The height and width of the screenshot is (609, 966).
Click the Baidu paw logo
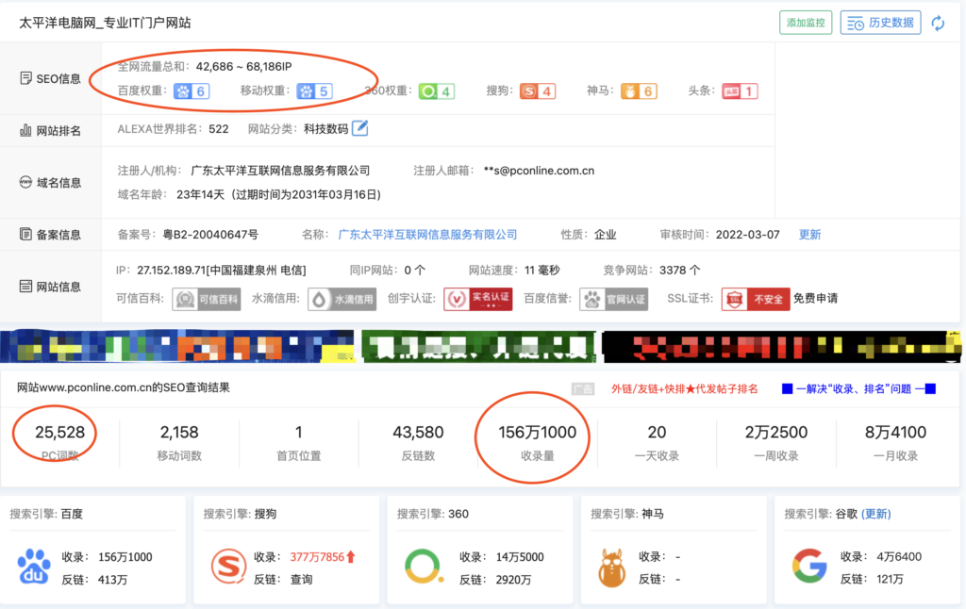click(x=34, y=567)
